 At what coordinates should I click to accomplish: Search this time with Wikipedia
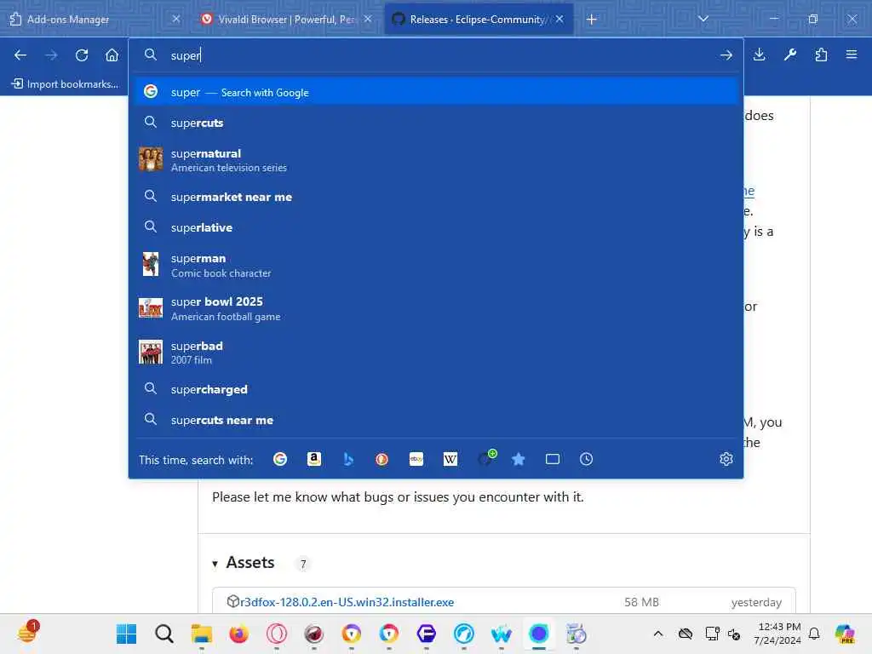450,459
